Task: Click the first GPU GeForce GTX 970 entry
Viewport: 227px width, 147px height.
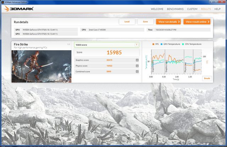Action: [x=46, y=30]
